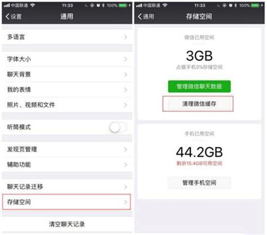Tap green 管理微信聊天数据 button

[x=199, y=87]
